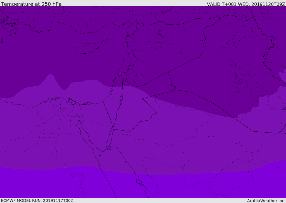
Task: Click the 'Temperature at 250 hPa' title text
Action: (x=31, y=4)
